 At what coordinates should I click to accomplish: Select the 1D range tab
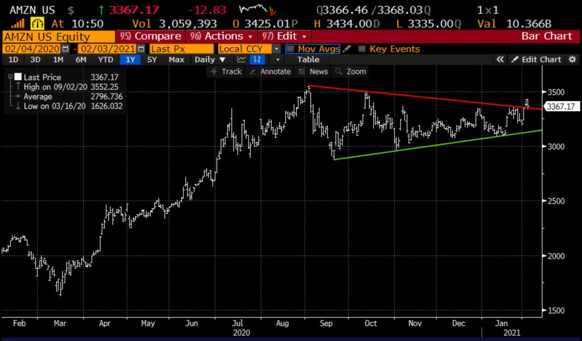click(14, 59)
